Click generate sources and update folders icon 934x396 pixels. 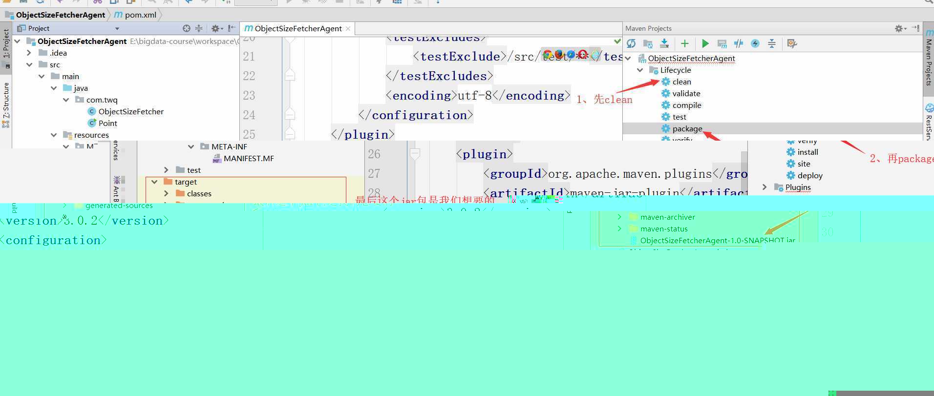coord(648,43)
